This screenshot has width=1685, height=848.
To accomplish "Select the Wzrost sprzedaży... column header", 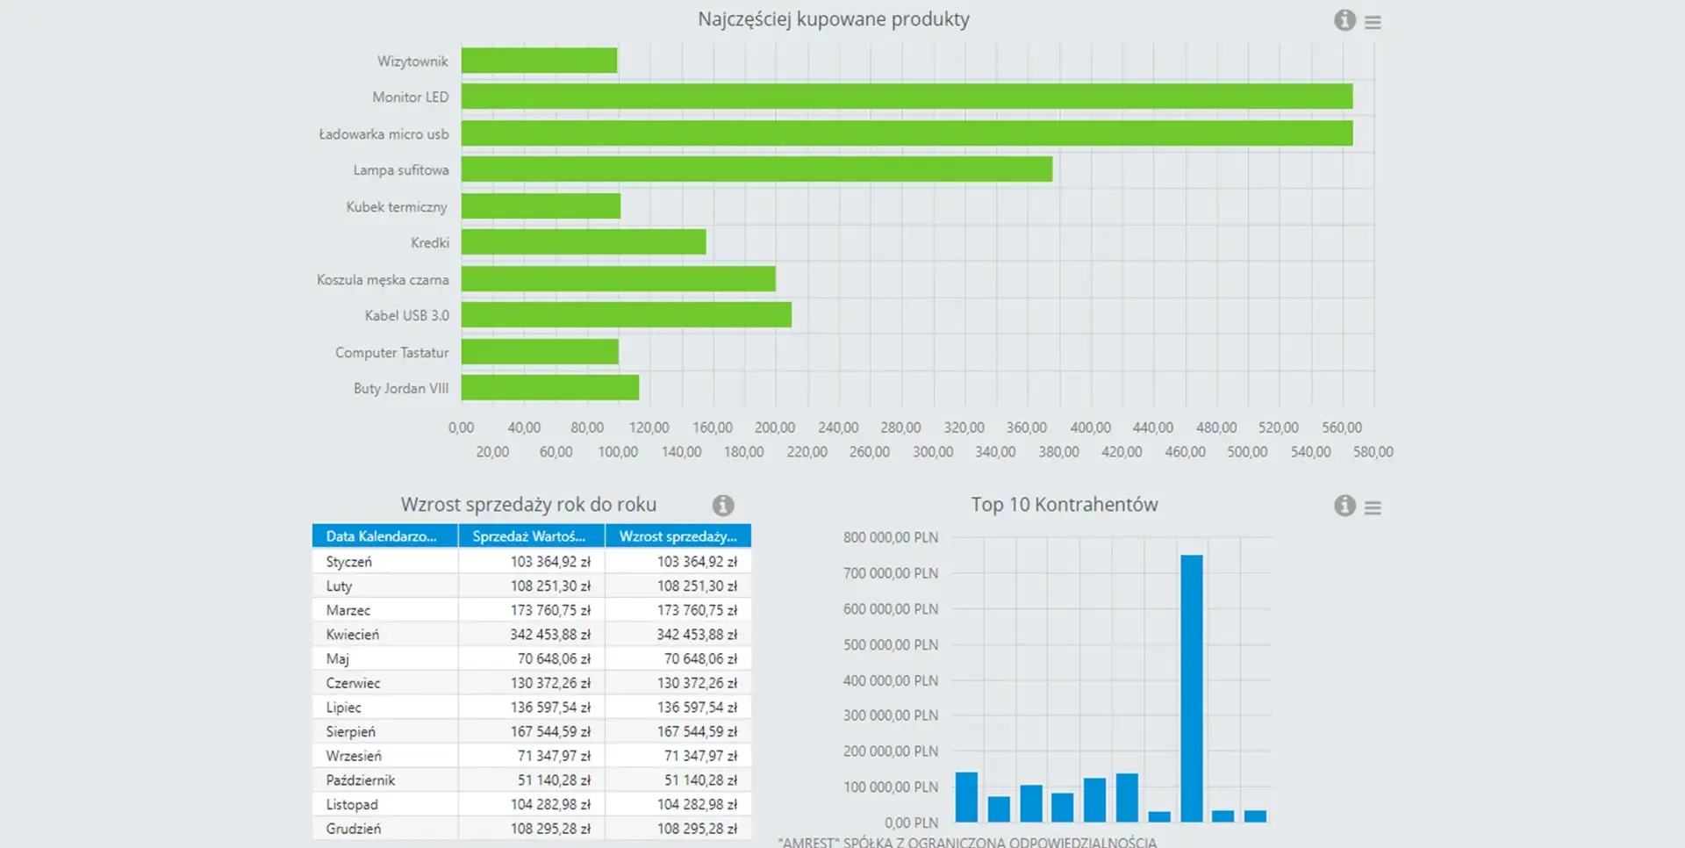I will click(678, 535).
